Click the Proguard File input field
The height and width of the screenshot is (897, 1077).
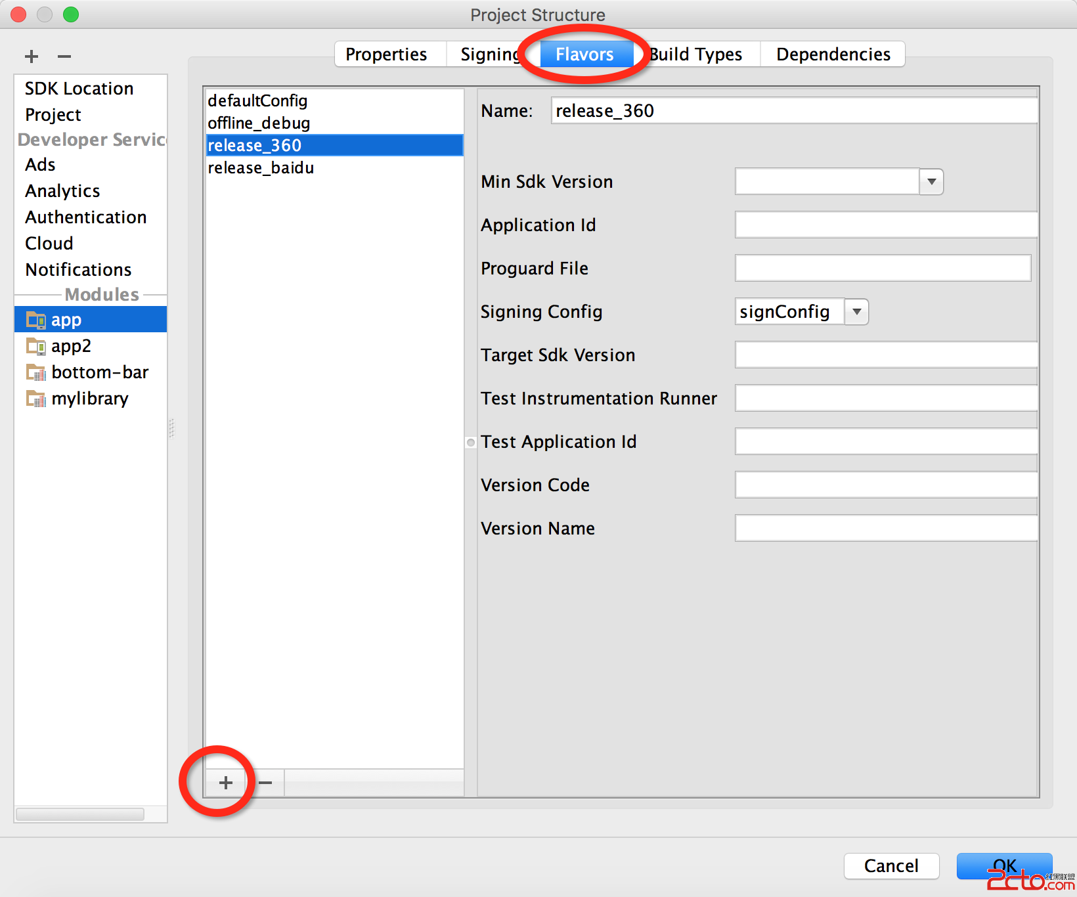click(883, 269)
